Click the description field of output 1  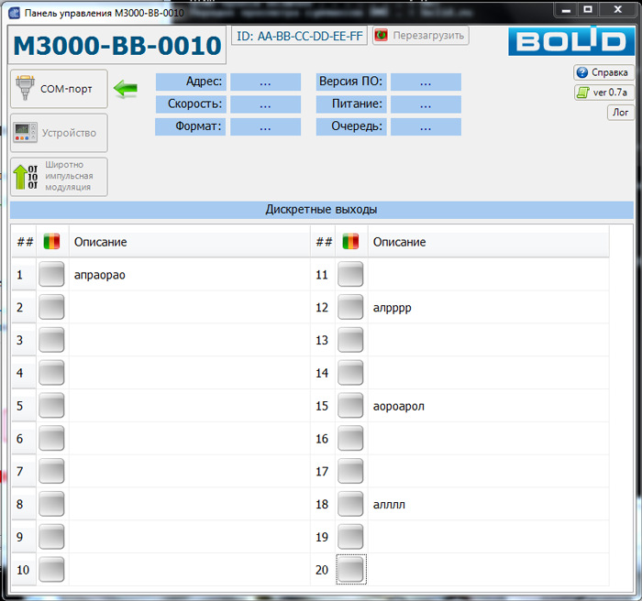point(188,274)
